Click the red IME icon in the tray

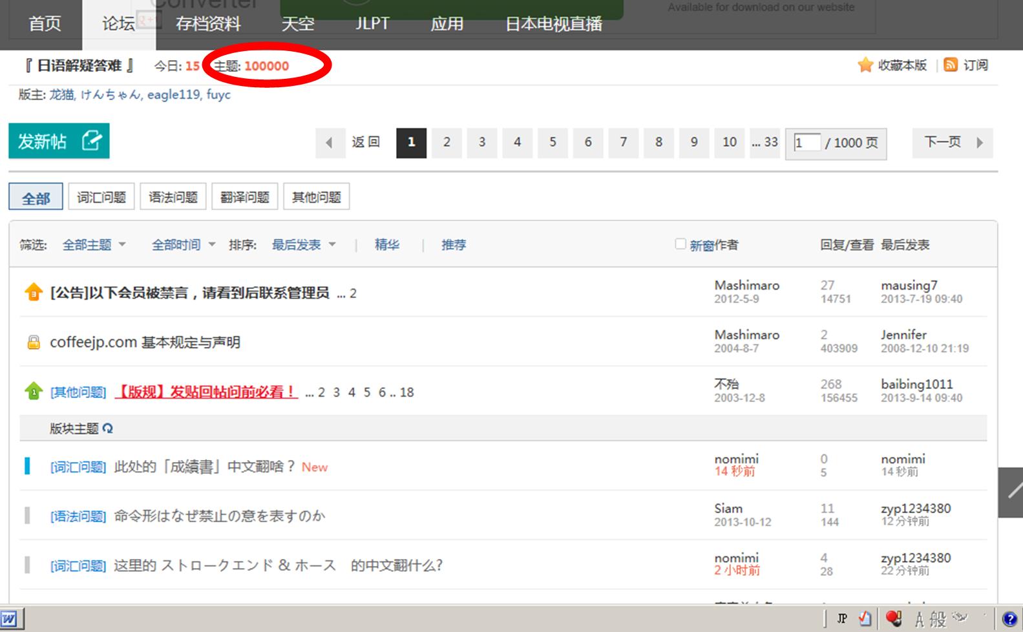tap(894, 618)
